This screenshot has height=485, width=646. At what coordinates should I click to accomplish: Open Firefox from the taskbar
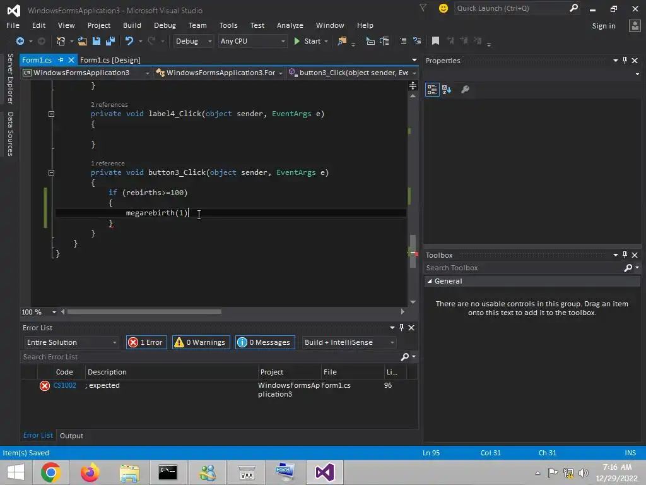pyautogui.click(x=90, y=472)
